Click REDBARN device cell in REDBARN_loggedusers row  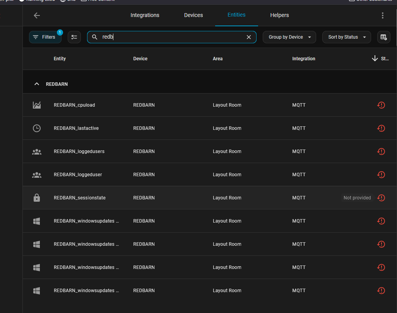coord(144,151)
